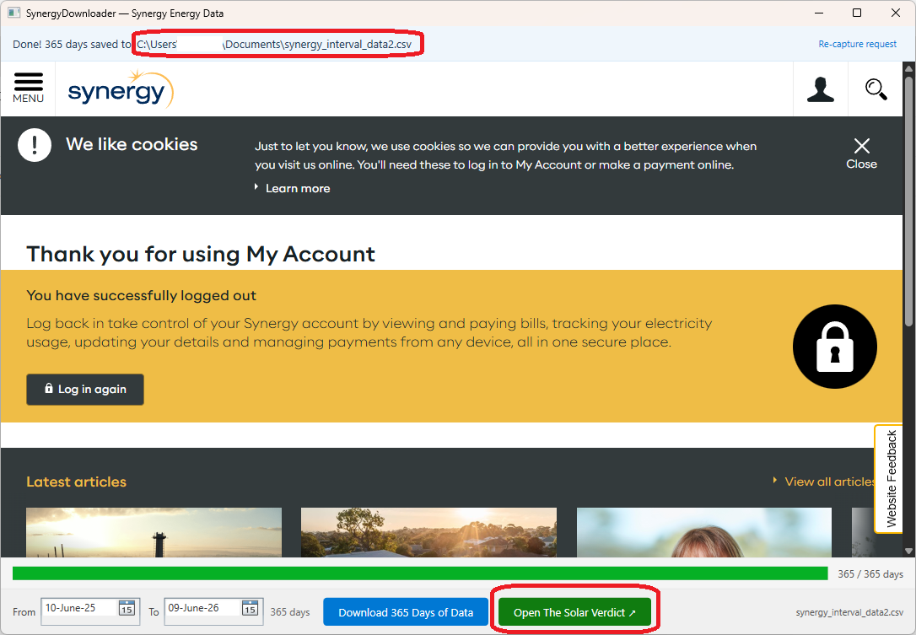Viewport: 916px width, 635px height.
Task: Open the To date calendar picker
Action: click(x=250, y=608)
